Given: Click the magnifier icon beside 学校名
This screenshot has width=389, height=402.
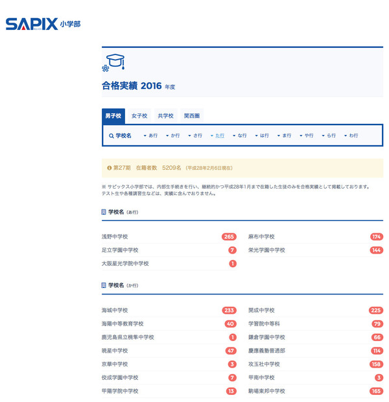Looking at the screenshot, I should (x=112, y=136).
